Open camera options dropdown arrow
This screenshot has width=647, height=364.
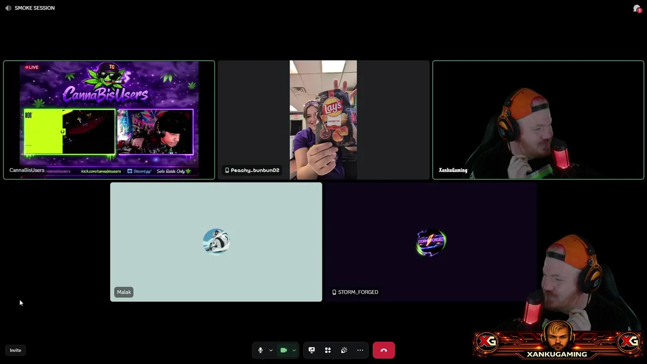coord(294,350)
